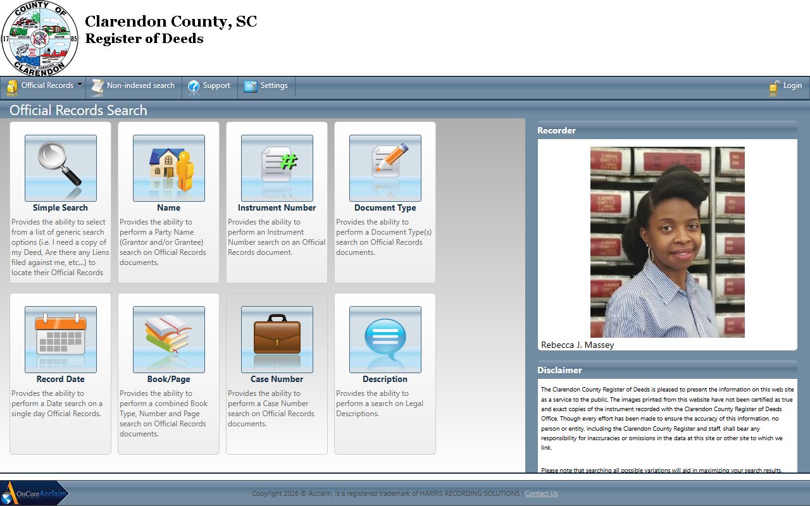
Task: Click the Simple Search magnifying glass icon
Action: pyautogui.click(x=61, y=168)
